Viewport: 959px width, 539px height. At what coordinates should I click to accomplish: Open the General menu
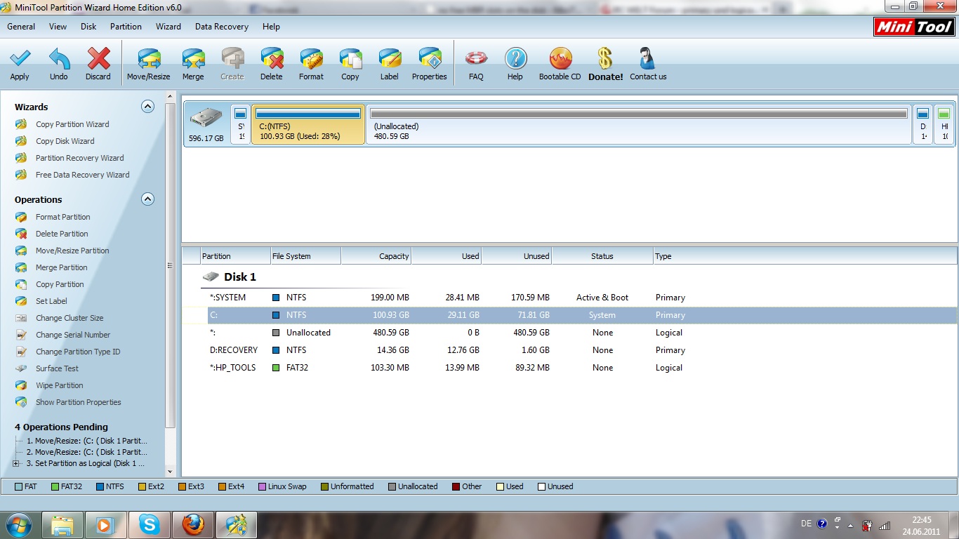click(21, 27)
